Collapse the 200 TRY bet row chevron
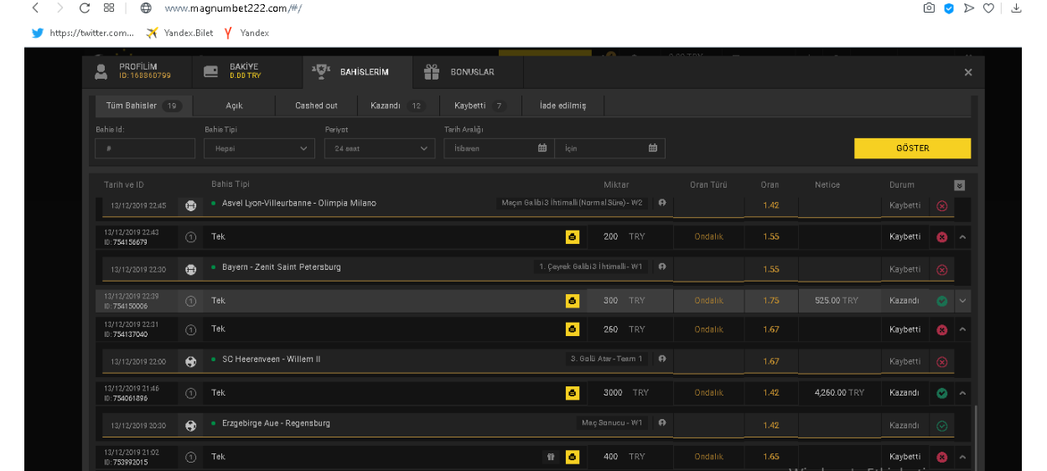The height and width of the screenshot is (471, 1047). pos(962,237)
